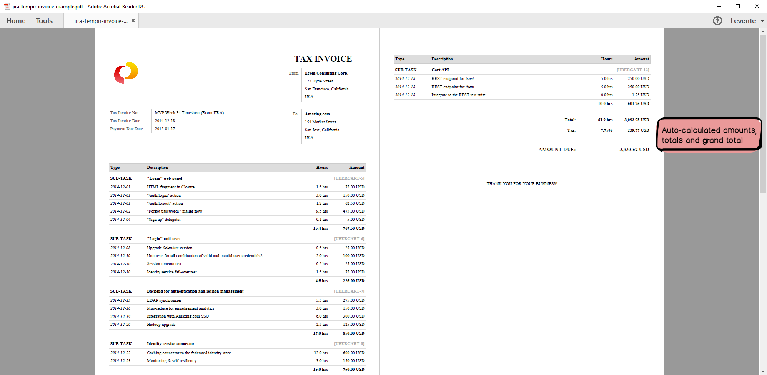Image resolution: width=767 pixels, height=375 pixels.
Task: Click the scrollbar up arrow
Action: pos(763,32)
